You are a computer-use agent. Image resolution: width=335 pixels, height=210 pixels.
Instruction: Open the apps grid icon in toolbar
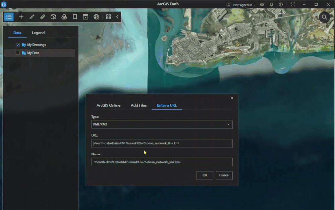[x=109, y=17]
